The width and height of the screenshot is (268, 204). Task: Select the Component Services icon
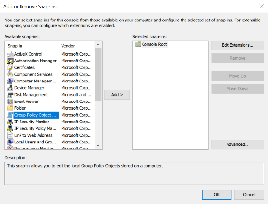click(10, 74)
